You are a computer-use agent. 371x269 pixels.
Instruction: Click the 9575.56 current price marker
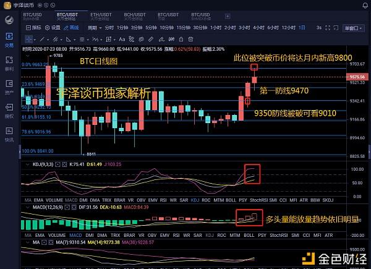click(x=357, y=77)
